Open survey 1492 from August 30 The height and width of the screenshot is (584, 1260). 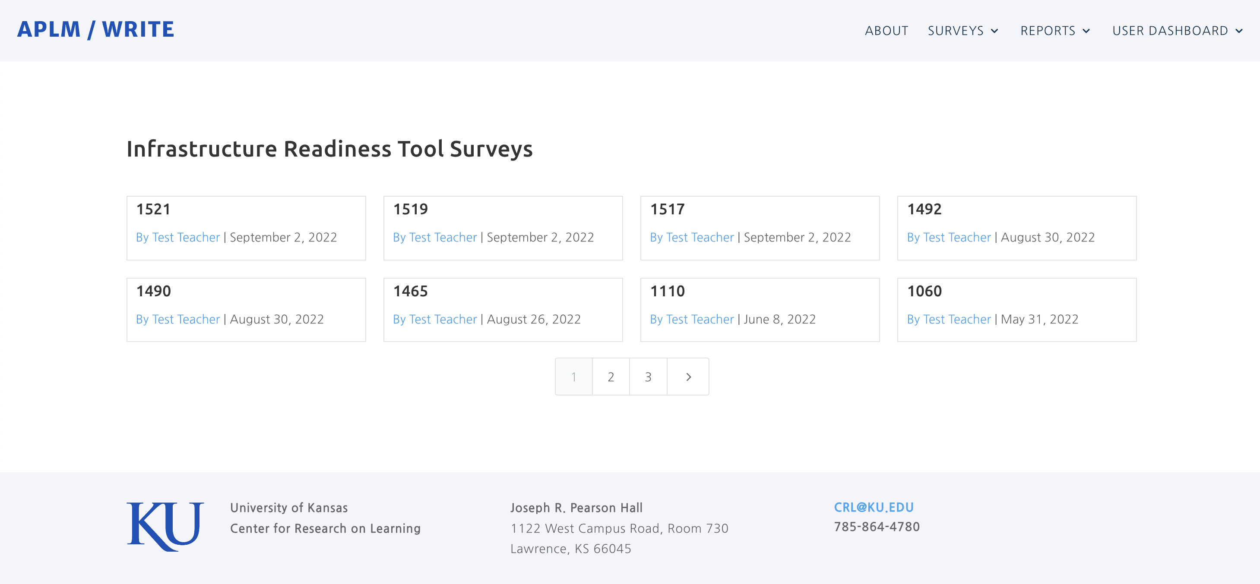(924, 209)
